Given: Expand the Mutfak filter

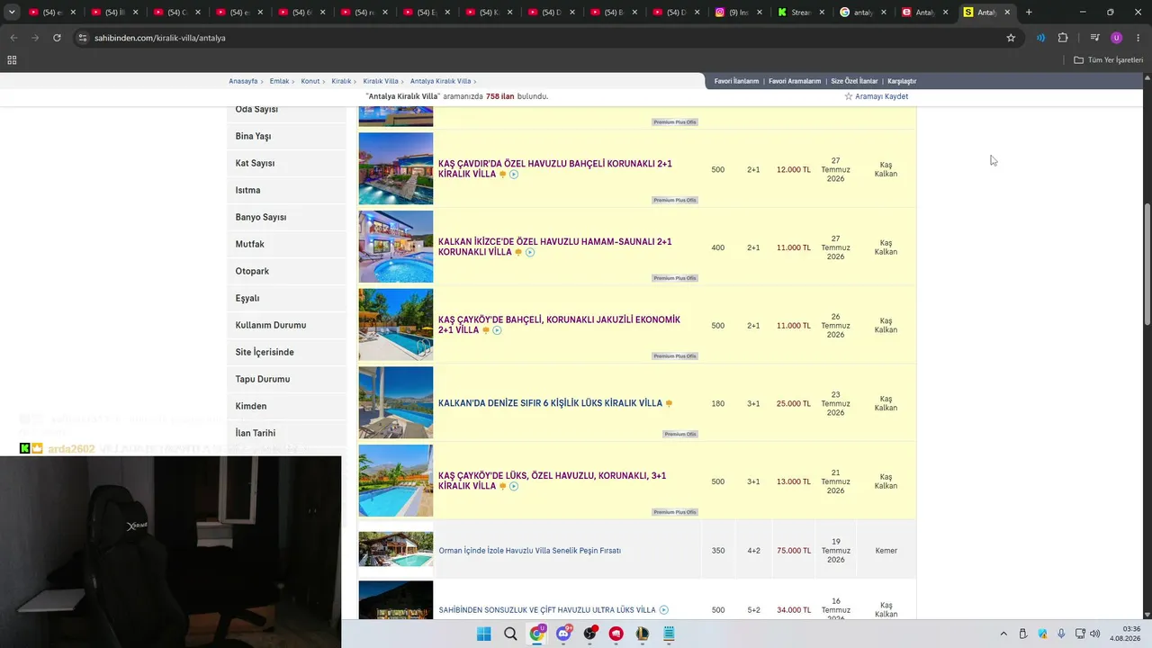Looking at the screenshot, I should [286, 244].
